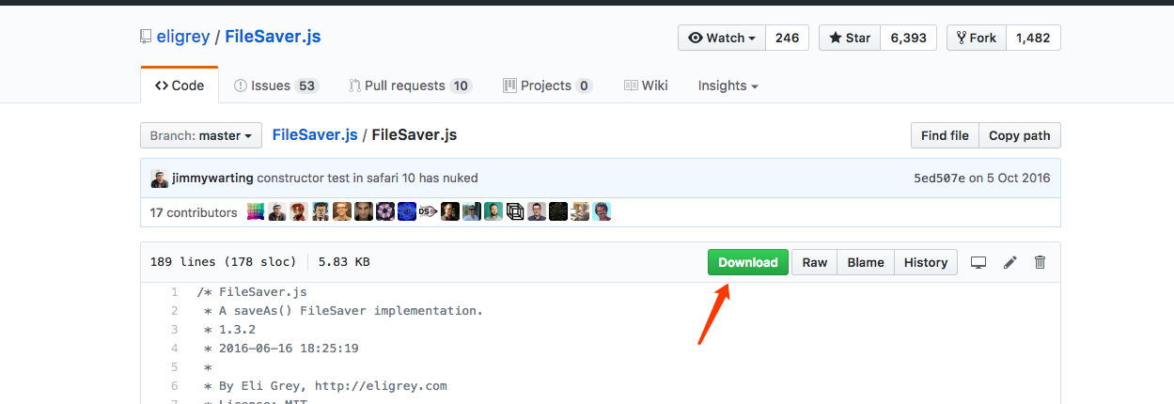Open commit hash 5ed507e
Image resolution: width=1174 pixels, height=404 pixels.
[x=939, y=178]
